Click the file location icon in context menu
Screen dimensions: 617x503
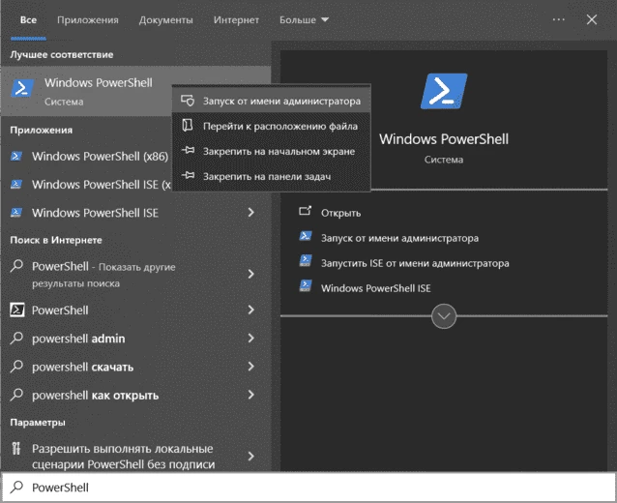tap(188, 126)
